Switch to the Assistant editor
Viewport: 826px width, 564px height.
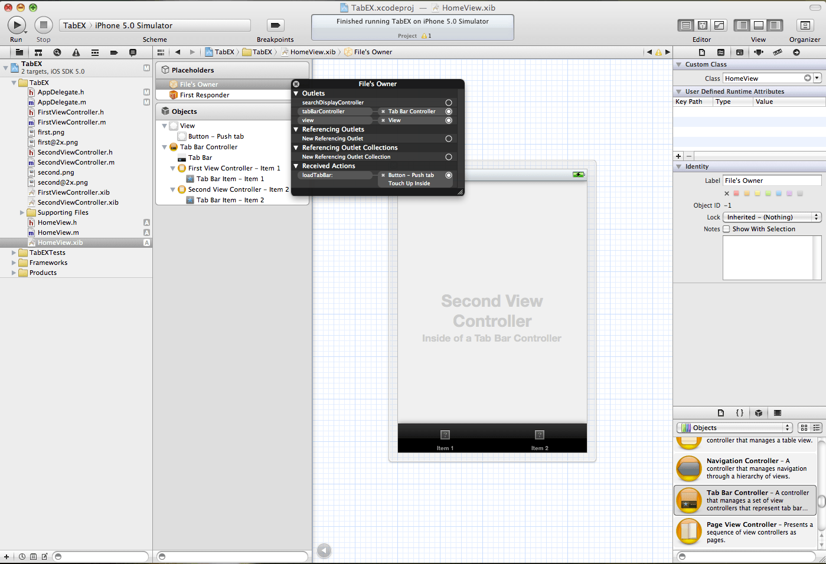click(703, 25)
